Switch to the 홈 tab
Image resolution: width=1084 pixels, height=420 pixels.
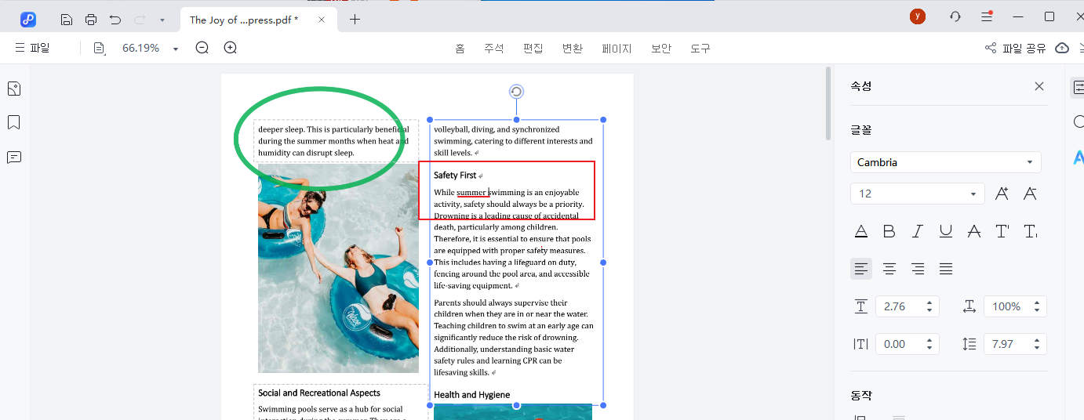[460, 49]
